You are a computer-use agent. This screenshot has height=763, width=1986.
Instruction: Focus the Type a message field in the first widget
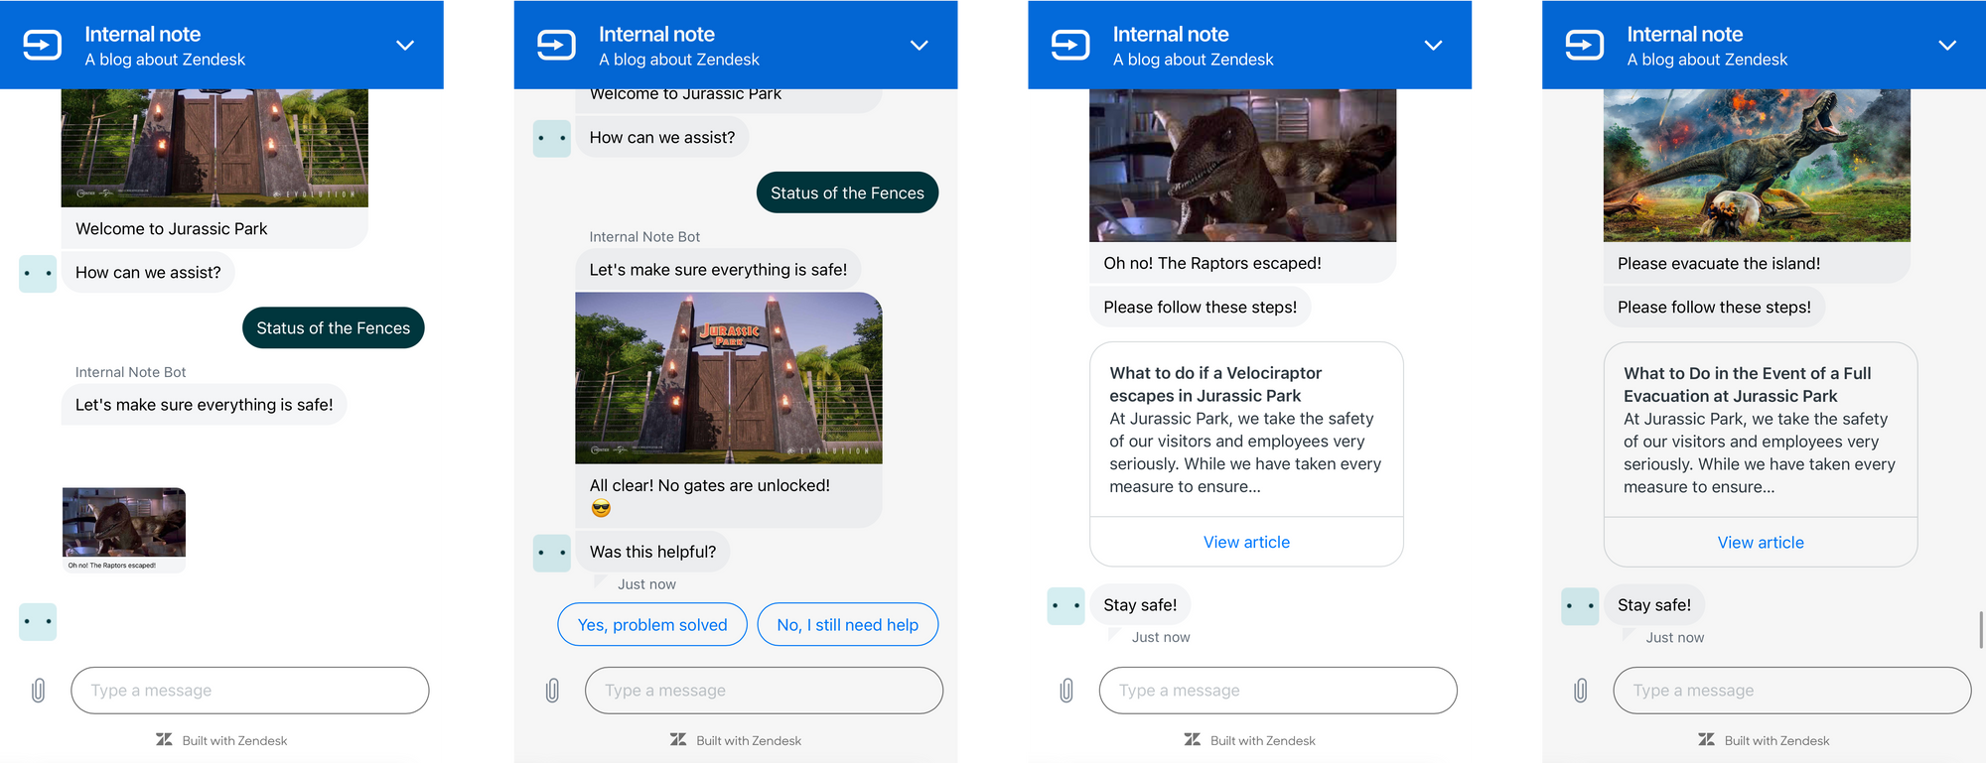click(x=250, y=691)
